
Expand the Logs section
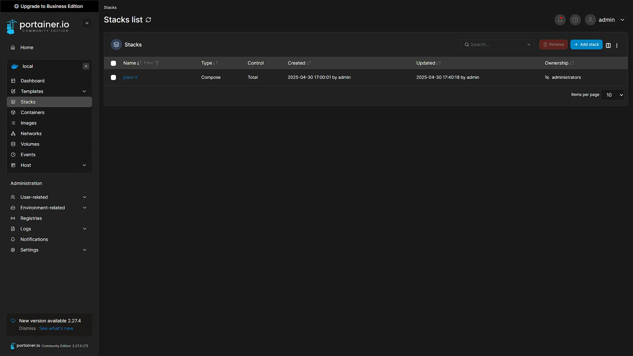(49, 229)
